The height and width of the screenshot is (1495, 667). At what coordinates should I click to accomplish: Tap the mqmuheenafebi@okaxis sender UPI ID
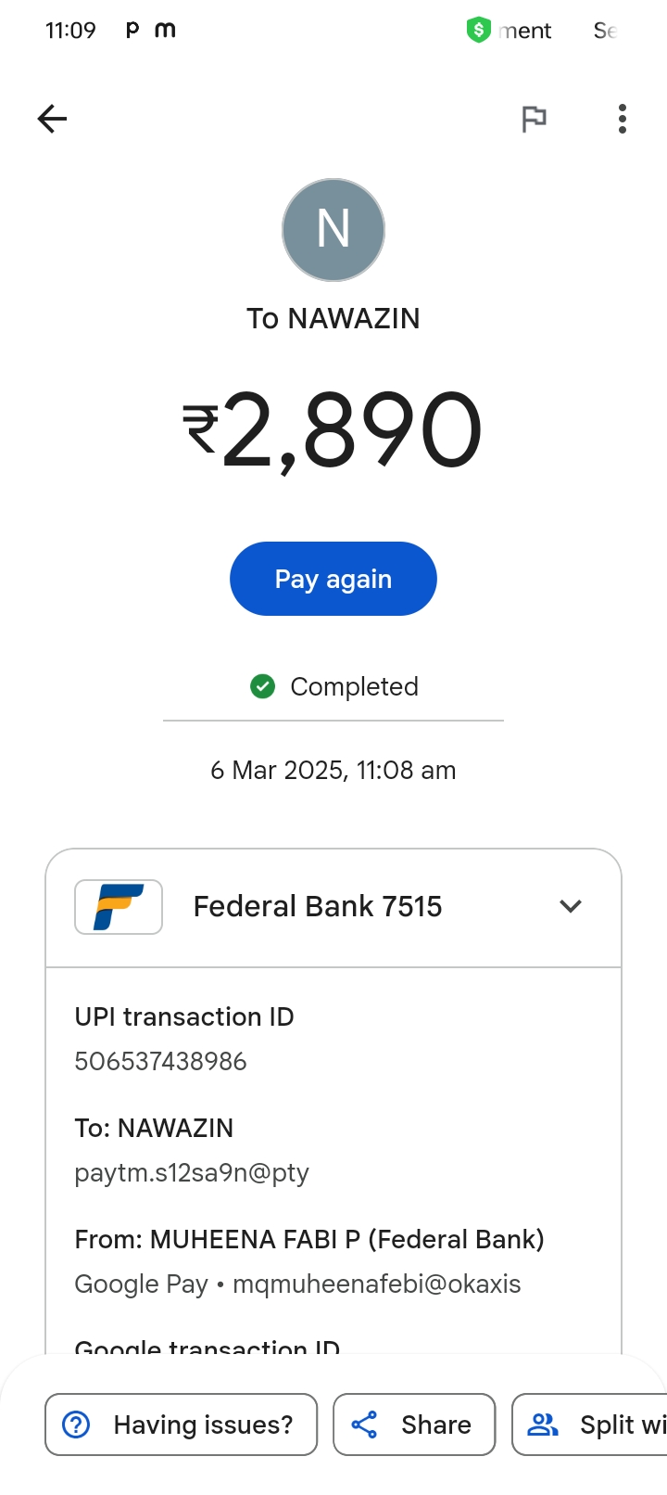click(376, 1284)
